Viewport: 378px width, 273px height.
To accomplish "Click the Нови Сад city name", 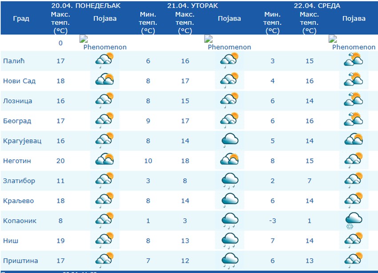I will click(19, 81).
